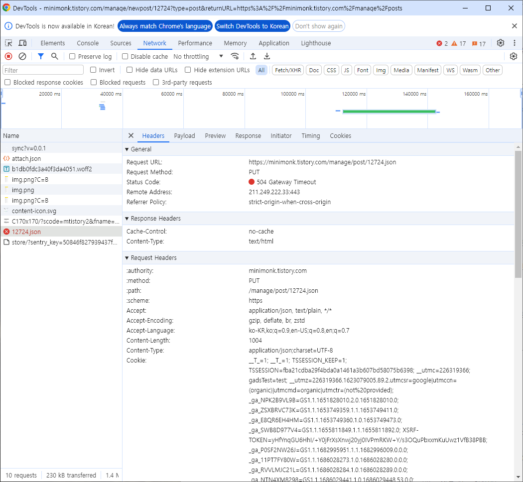Screen dimensions: 523x482
Task: Select content-icon.svg request
Action: [61, 211]
